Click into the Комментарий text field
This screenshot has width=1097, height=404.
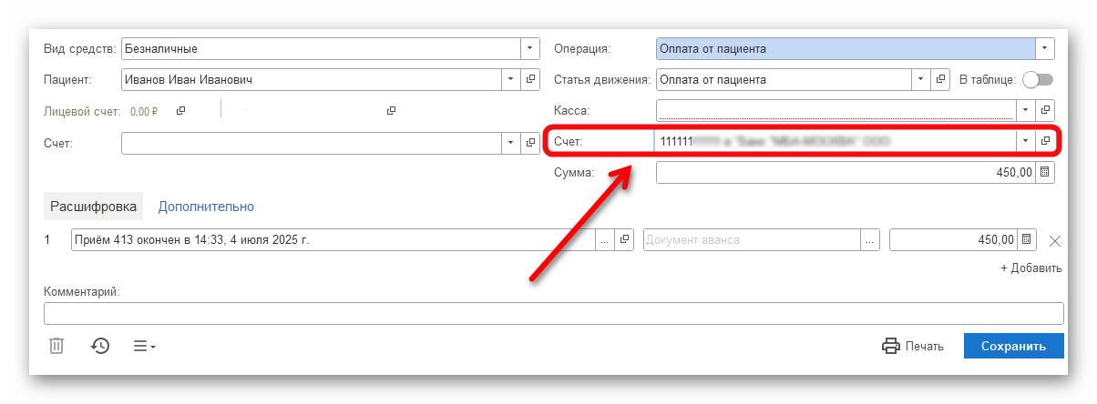click(x=553, y=314)
